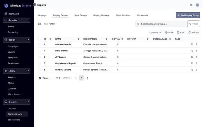Open more options for Deira branch
The width and height of the screenshot is (203, 127).
pos(196,51)
